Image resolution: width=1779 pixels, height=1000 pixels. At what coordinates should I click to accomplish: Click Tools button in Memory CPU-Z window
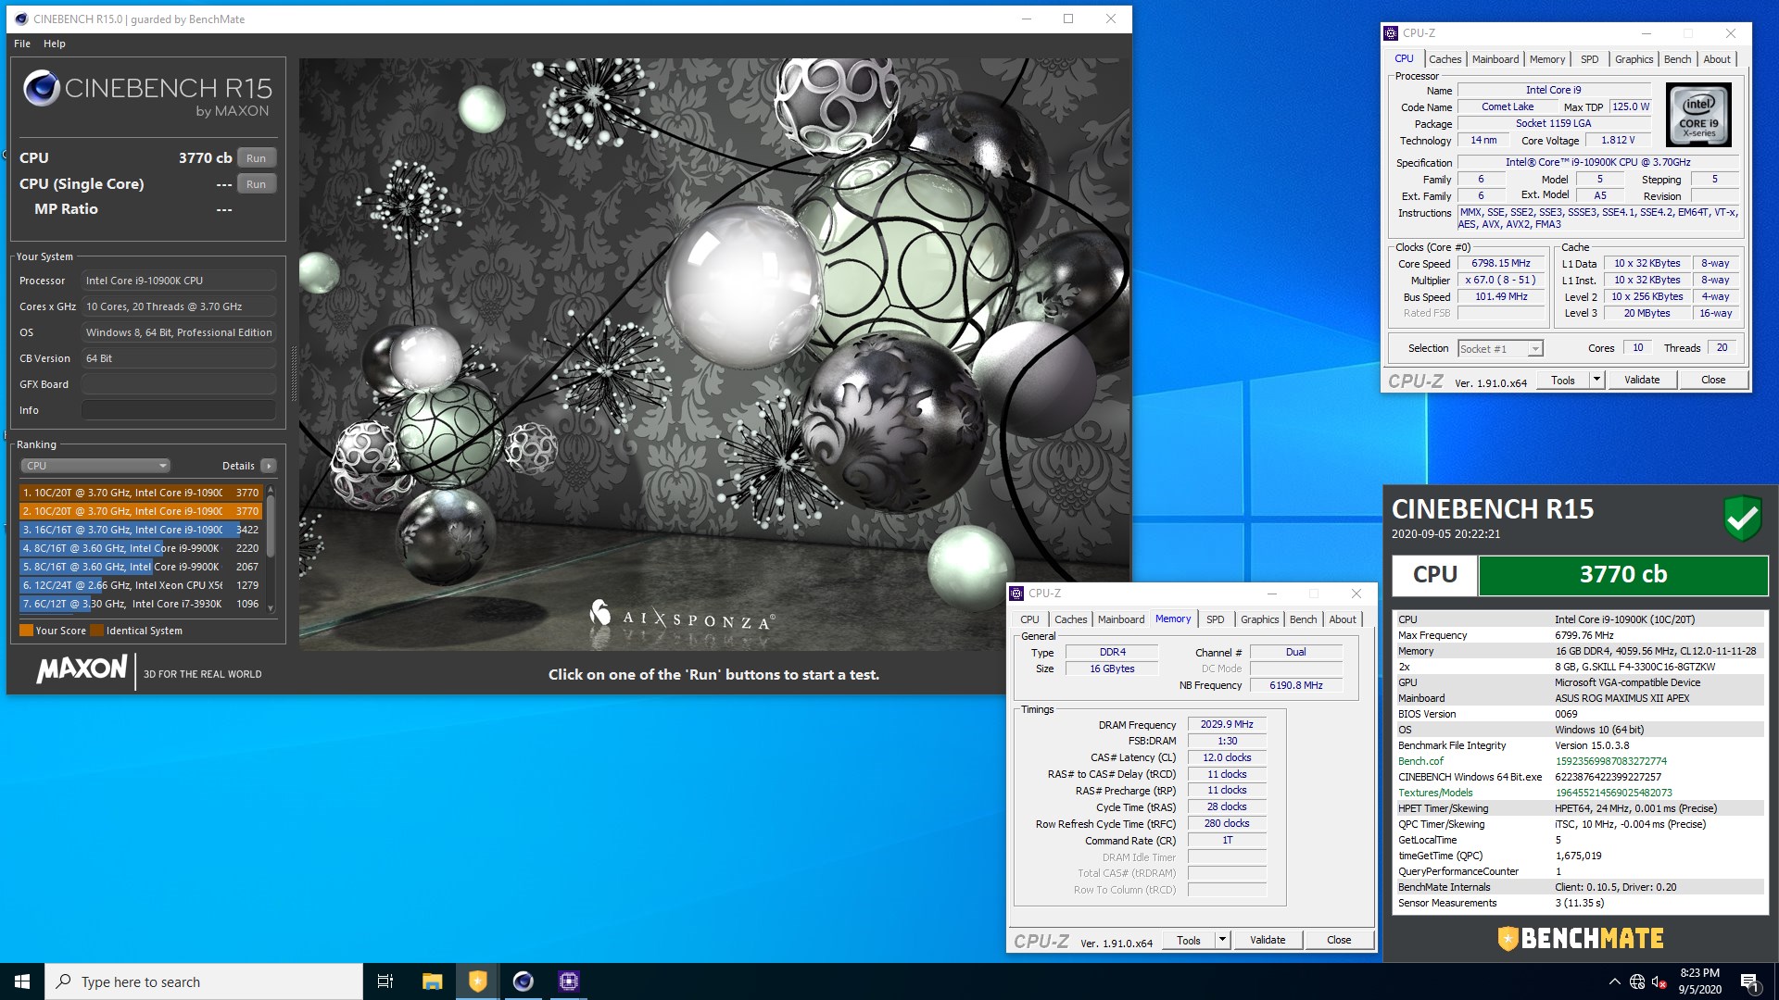click(1189, 940)
